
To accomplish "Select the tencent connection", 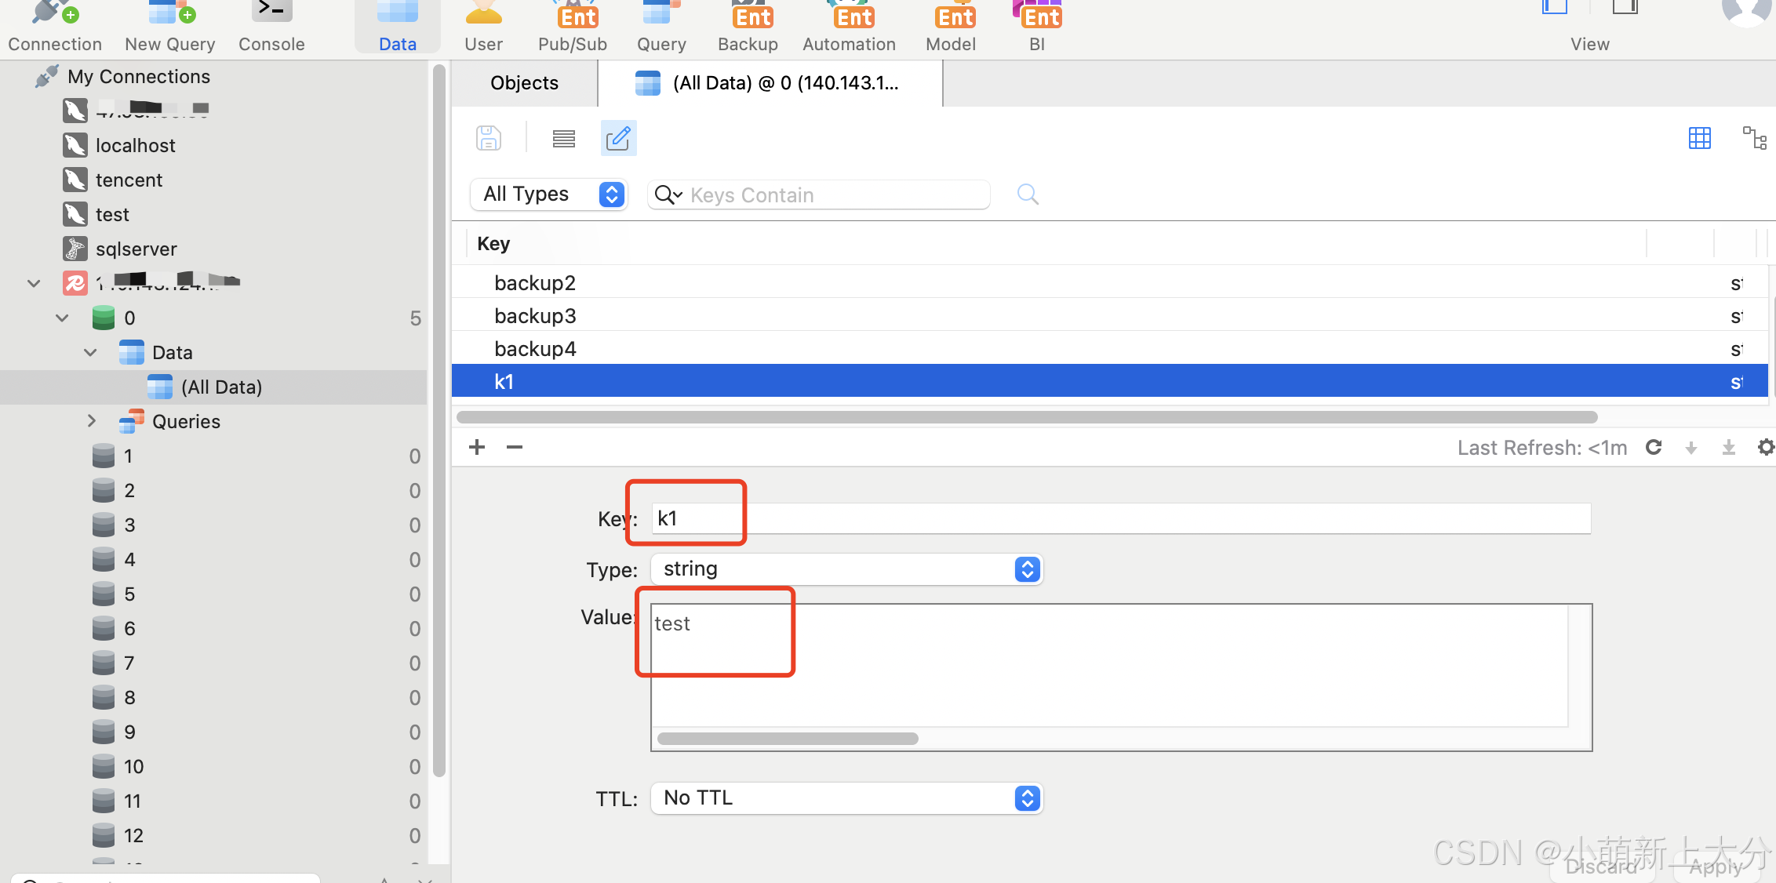I will 129,180.
